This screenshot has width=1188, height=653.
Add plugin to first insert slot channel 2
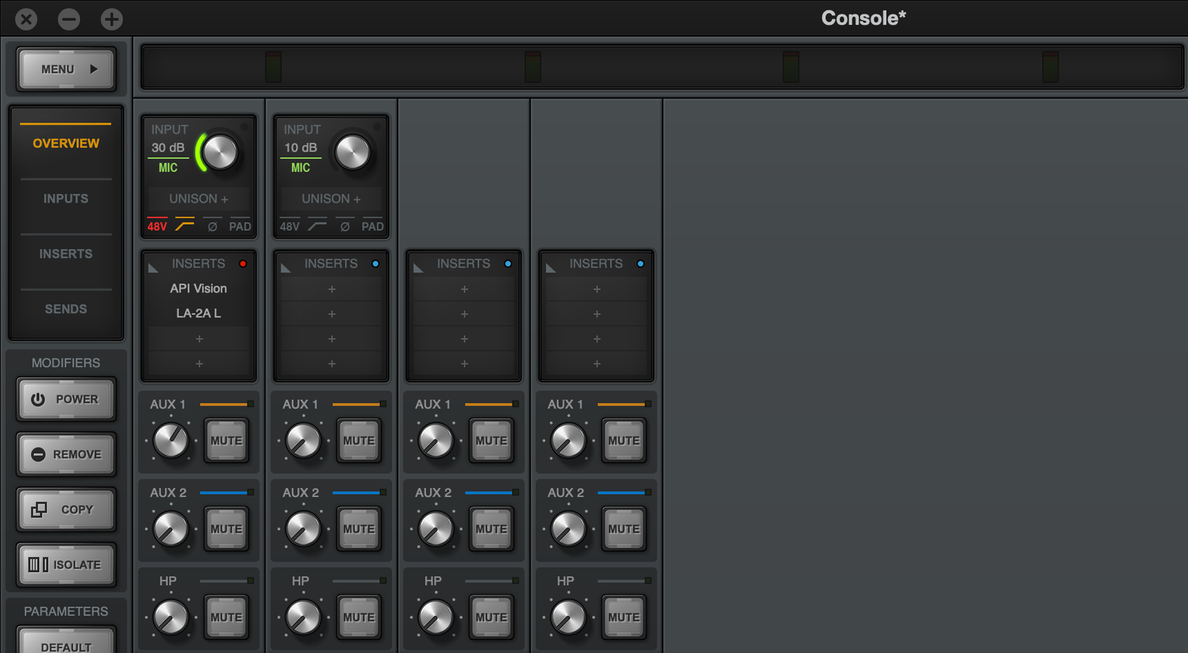click(x=331, y=289)
